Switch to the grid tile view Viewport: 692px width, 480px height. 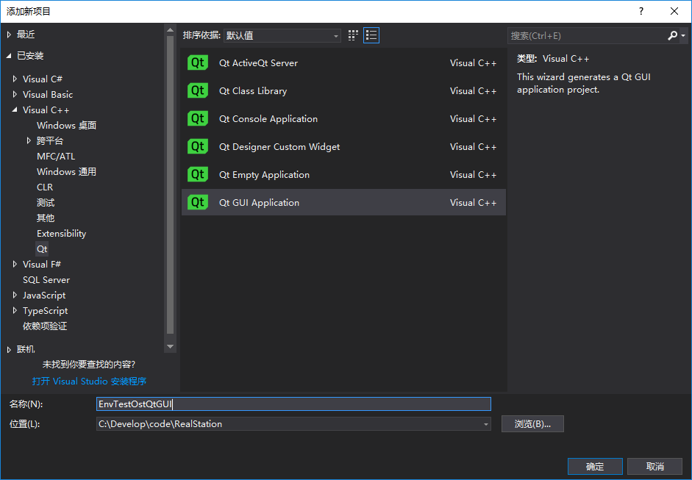[x=353, y=35]
